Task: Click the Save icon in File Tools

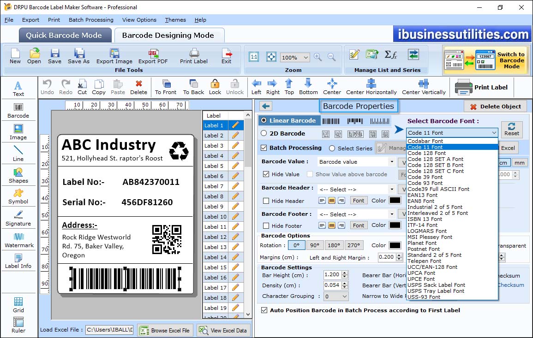Action: pyautogui.click(x=55, y=56)
